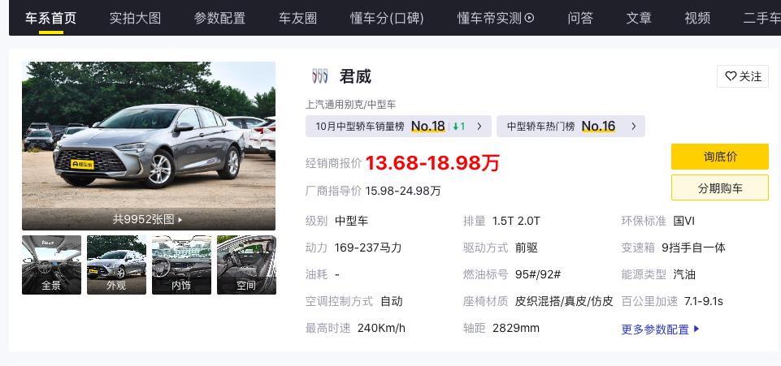This screenshot has height=366, width=781.
Task: Toggle the 关注 heart follow button
Action: pyautogui.click(x=743, y=76)
